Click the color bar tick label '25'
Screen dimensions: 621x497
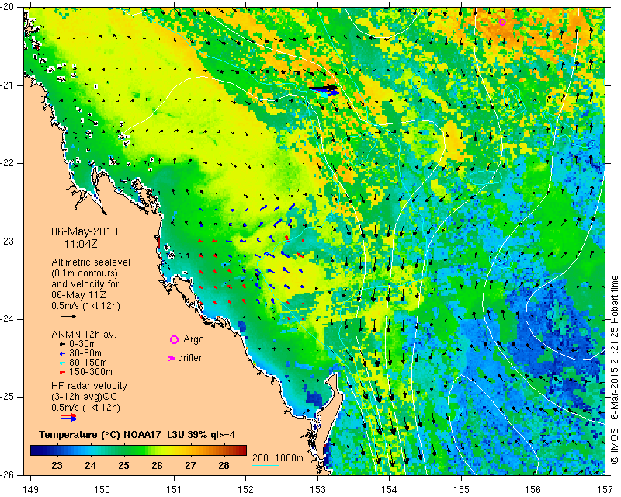coord(123,466)
